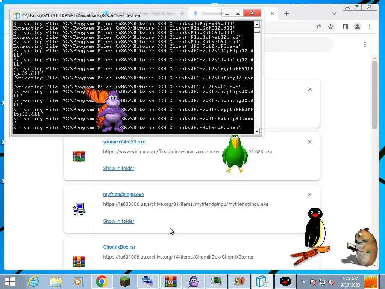This screenshot has height=289, width=385.
Task: Open WinRAR from the taskbar
Action: tap(171, 281)
